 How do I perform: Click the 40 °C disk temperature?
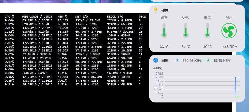(207, 47)
